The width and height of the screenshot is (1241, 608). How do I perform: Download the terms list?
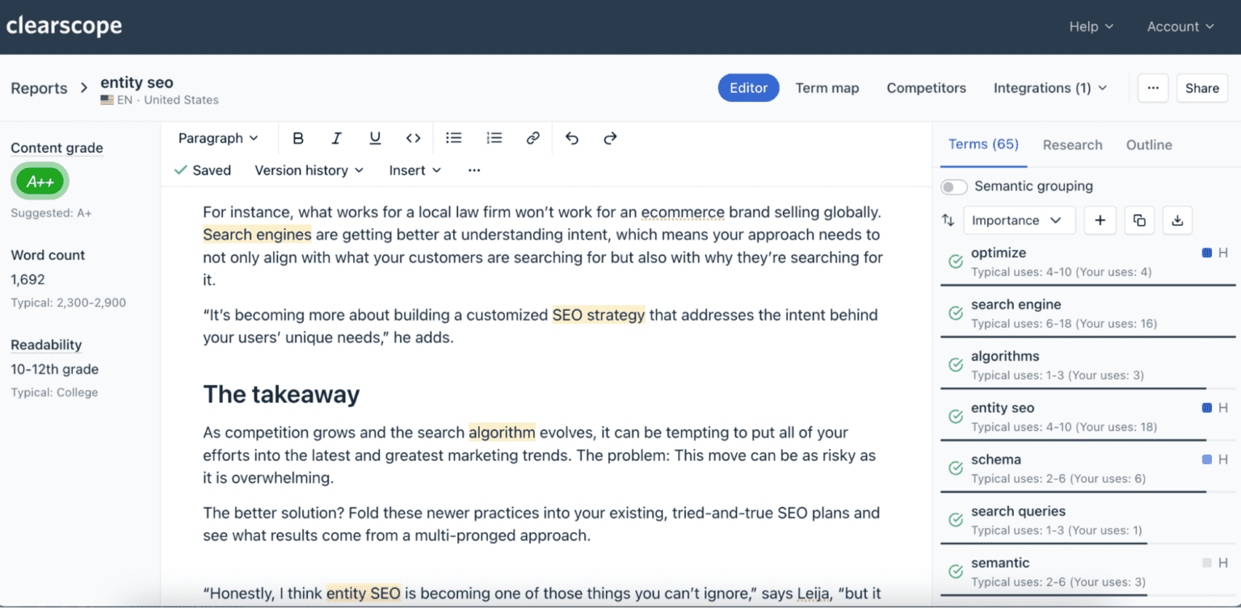[x=1177, y=220]
